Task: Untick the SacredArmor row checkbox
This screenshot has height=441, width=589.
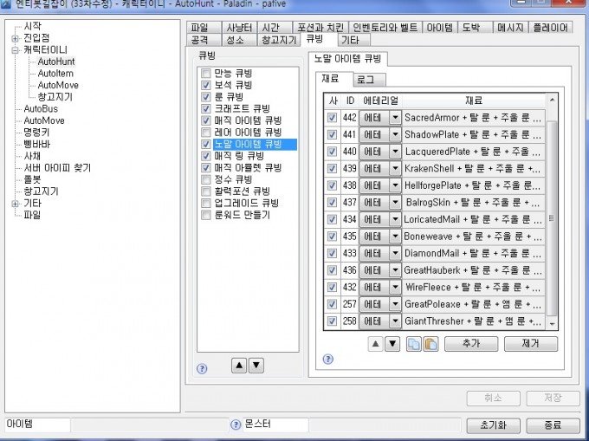Action: tap(332, 117)
